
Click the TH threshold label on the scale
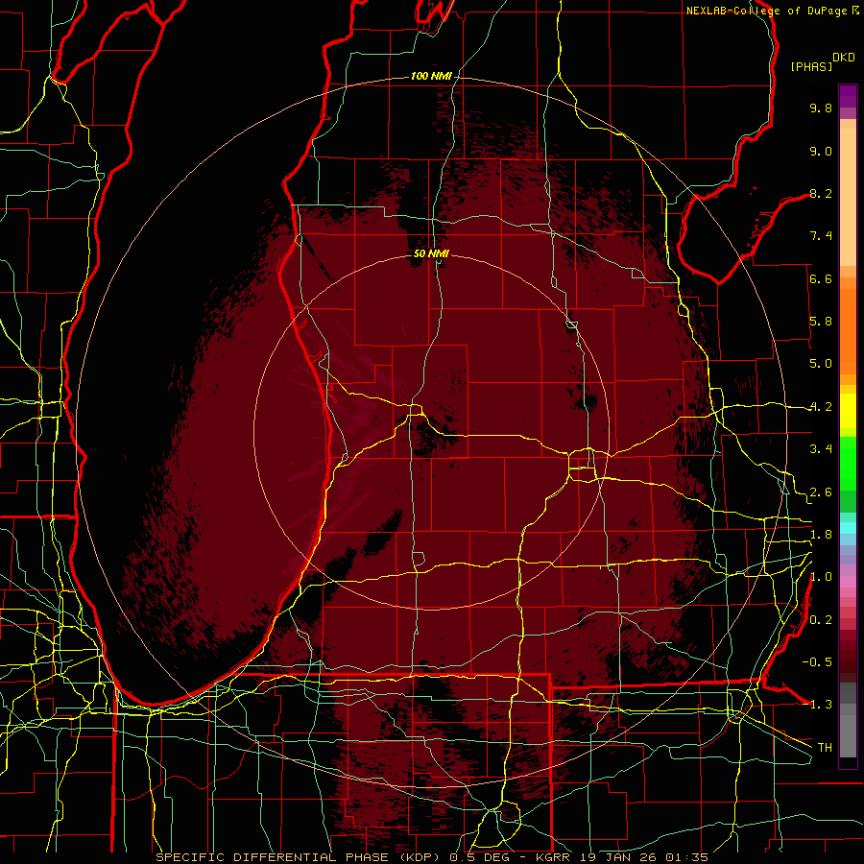pyautogui.click(x=825, y=748)
